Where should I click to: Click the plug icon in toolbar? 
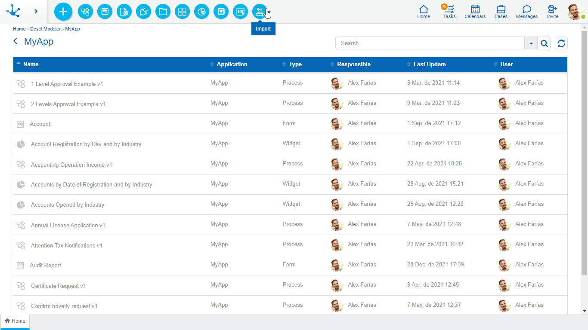tap(143, 12)
